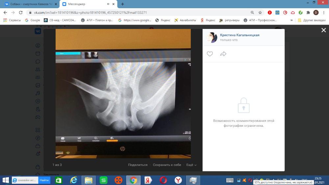
Task: Click Сохранить к себе under the photo
Action: (x=167, y=165)
